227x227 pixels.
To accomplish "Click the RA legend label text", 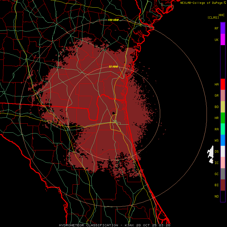I will pyautogui.click(x=216, y=129).
